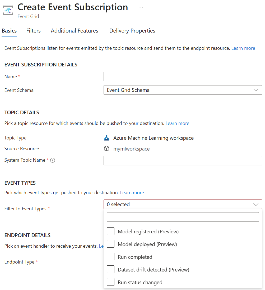The image size is (265, 290).
Task: Check the Model registered (Preview) event type
Action: tap(110, 231)
